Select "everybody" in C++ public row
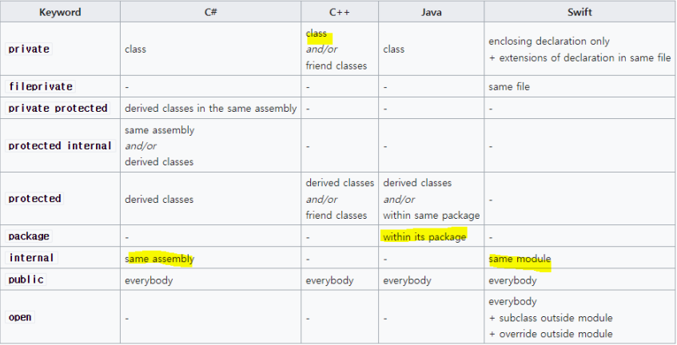677x345 pixels. (330, 280)
